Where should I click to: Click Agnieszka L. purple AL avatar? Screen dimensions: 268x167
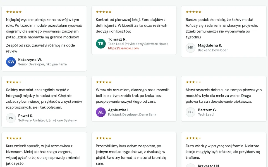click(101, 112)
